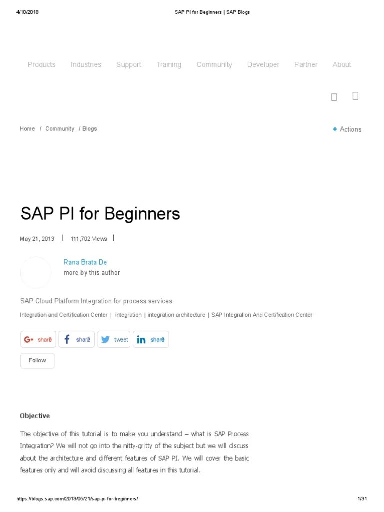Click the blue plus icon beside Actions
The image size is (384, 512).
(334, 129)
